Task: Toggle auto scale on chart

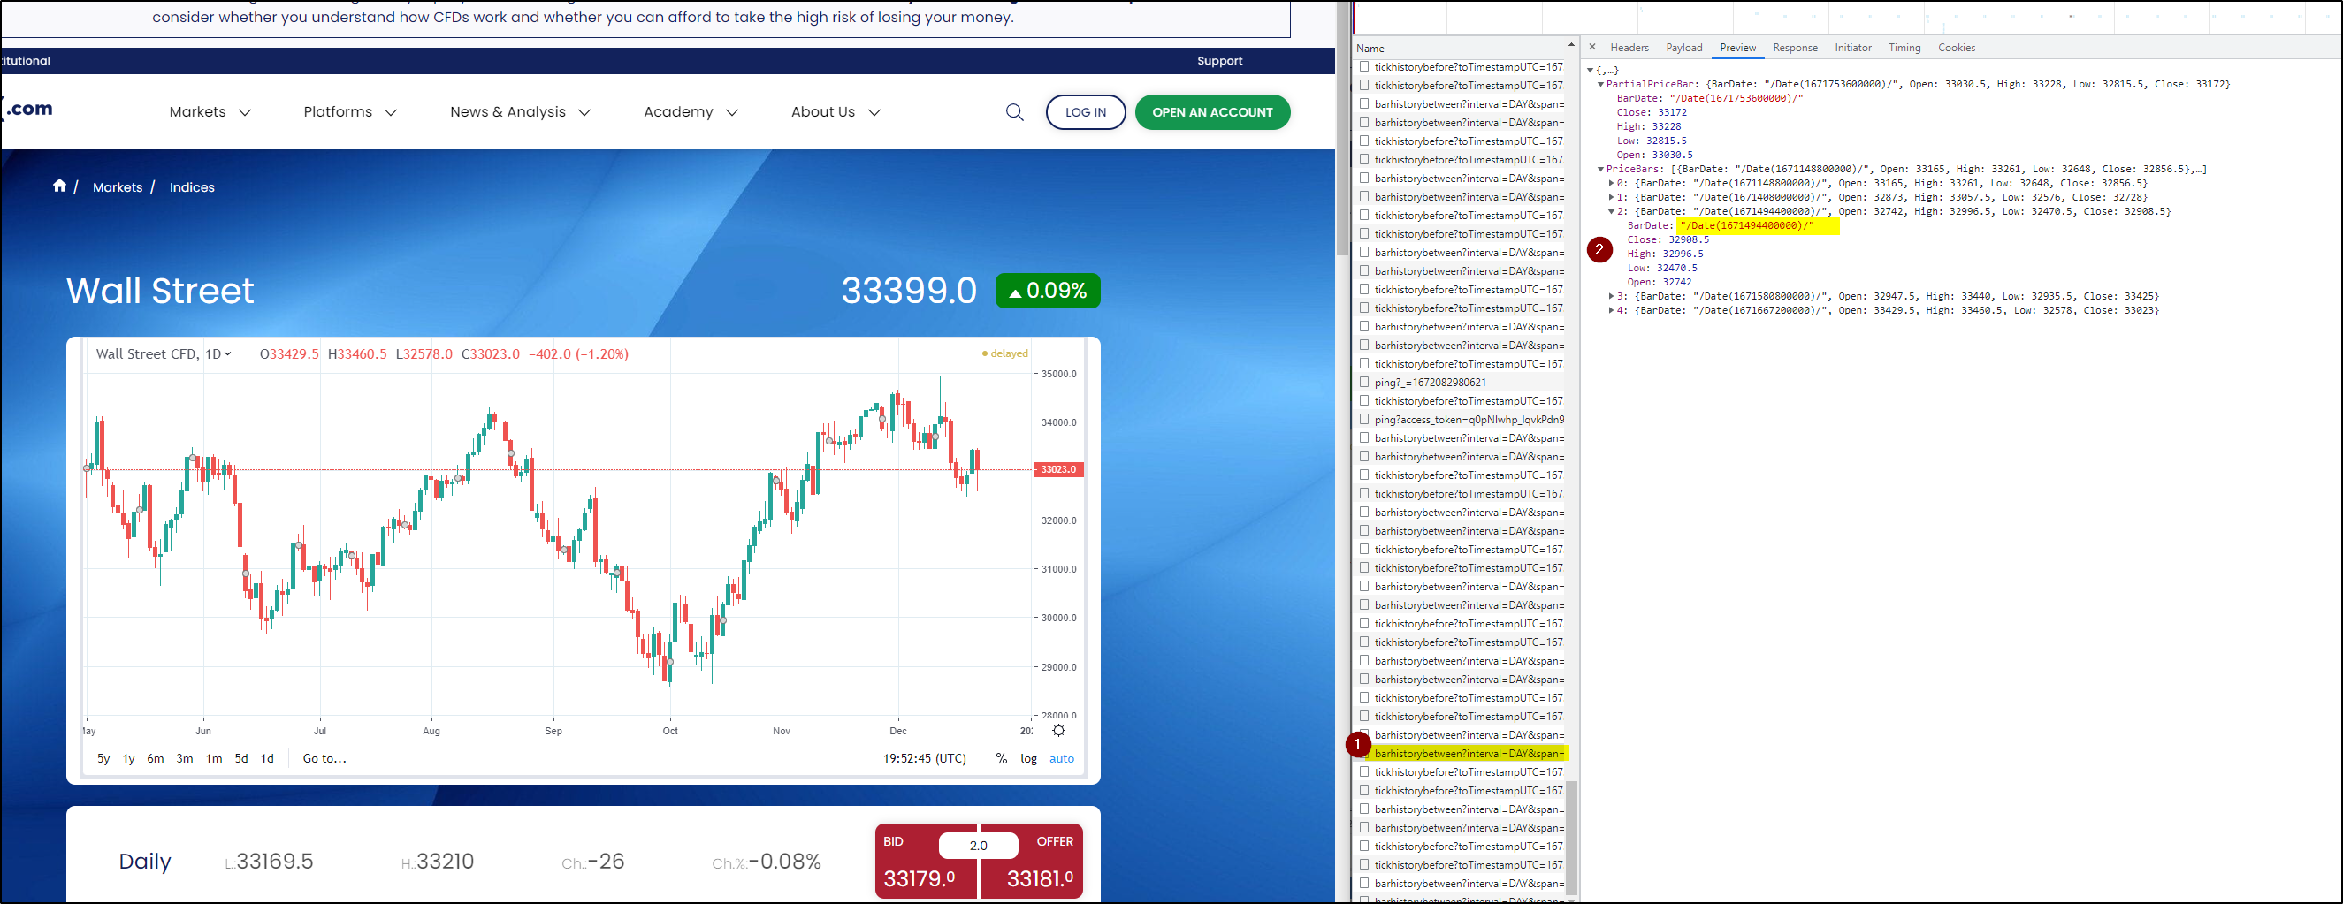Action: tap(1062, 758)
